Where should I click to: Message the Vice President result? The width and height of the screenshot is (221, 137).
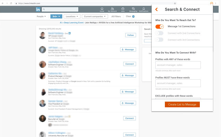(128, 103)
